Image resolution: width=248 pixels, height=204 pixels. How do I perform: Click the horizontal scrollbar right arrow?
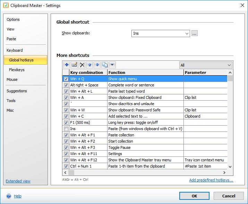[x=224, y=172]
